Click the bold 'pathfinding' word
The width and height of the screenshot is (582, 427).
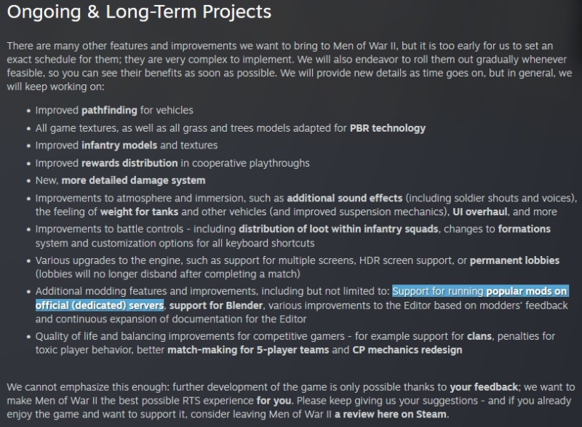(109, 110)
